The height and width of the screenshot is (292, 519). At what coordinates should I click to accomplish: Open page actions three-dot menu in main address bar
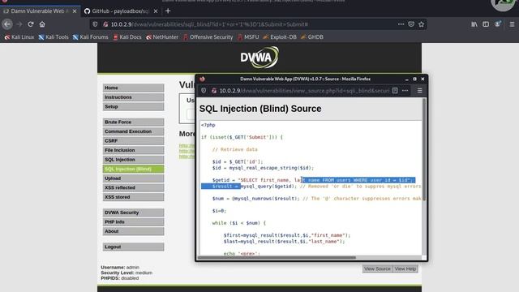401,24
